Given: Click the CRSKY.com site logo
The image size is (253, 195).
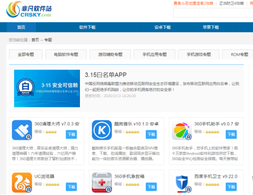Looking at the screenshot, I should coord(29,9).
